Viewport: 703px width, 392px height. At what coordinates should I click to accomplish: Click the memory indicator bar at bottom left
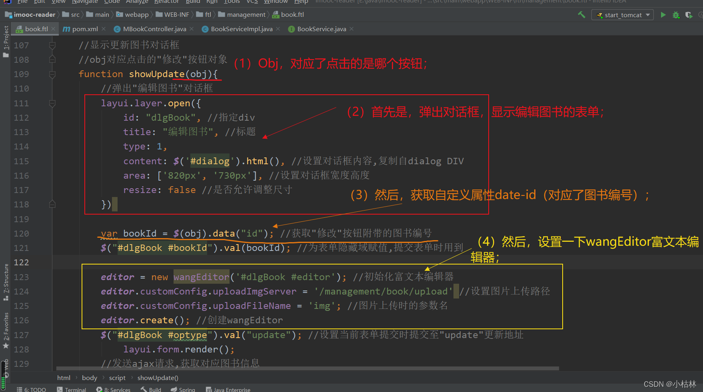pos(3,375)
